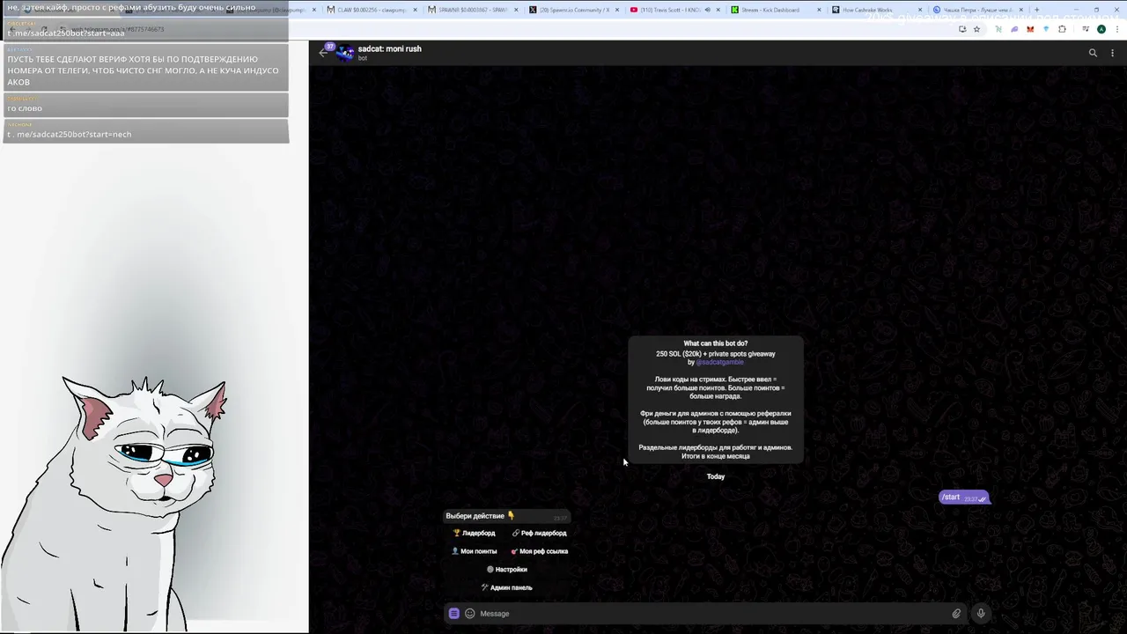
Task: Go back using the chat header arrow
Action: (323, 53)
